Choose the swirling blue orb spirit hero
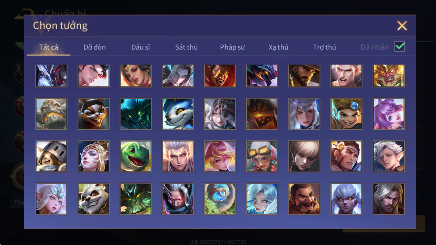 [x=220, y=199]
